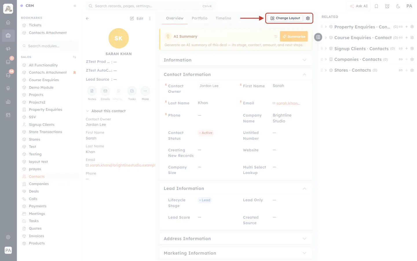Click the Edit button

tap(137, 19)
